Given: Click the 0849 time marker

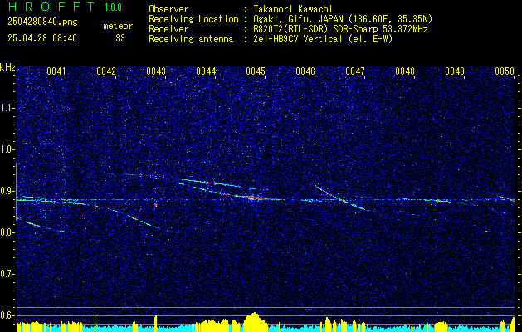Looking at the screenshot, I should click(x=455, y=71).
